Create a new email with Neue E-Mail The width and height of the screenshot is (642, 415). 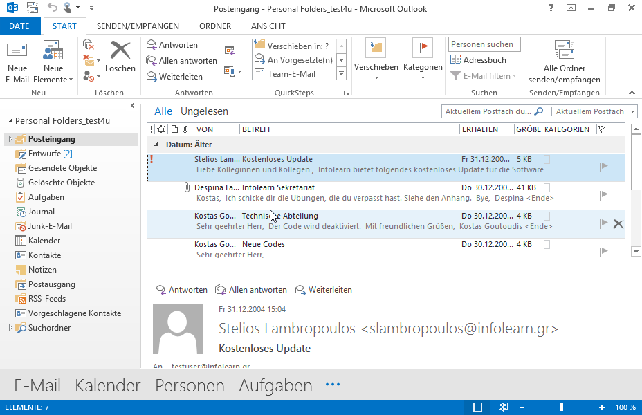[17, 62]
